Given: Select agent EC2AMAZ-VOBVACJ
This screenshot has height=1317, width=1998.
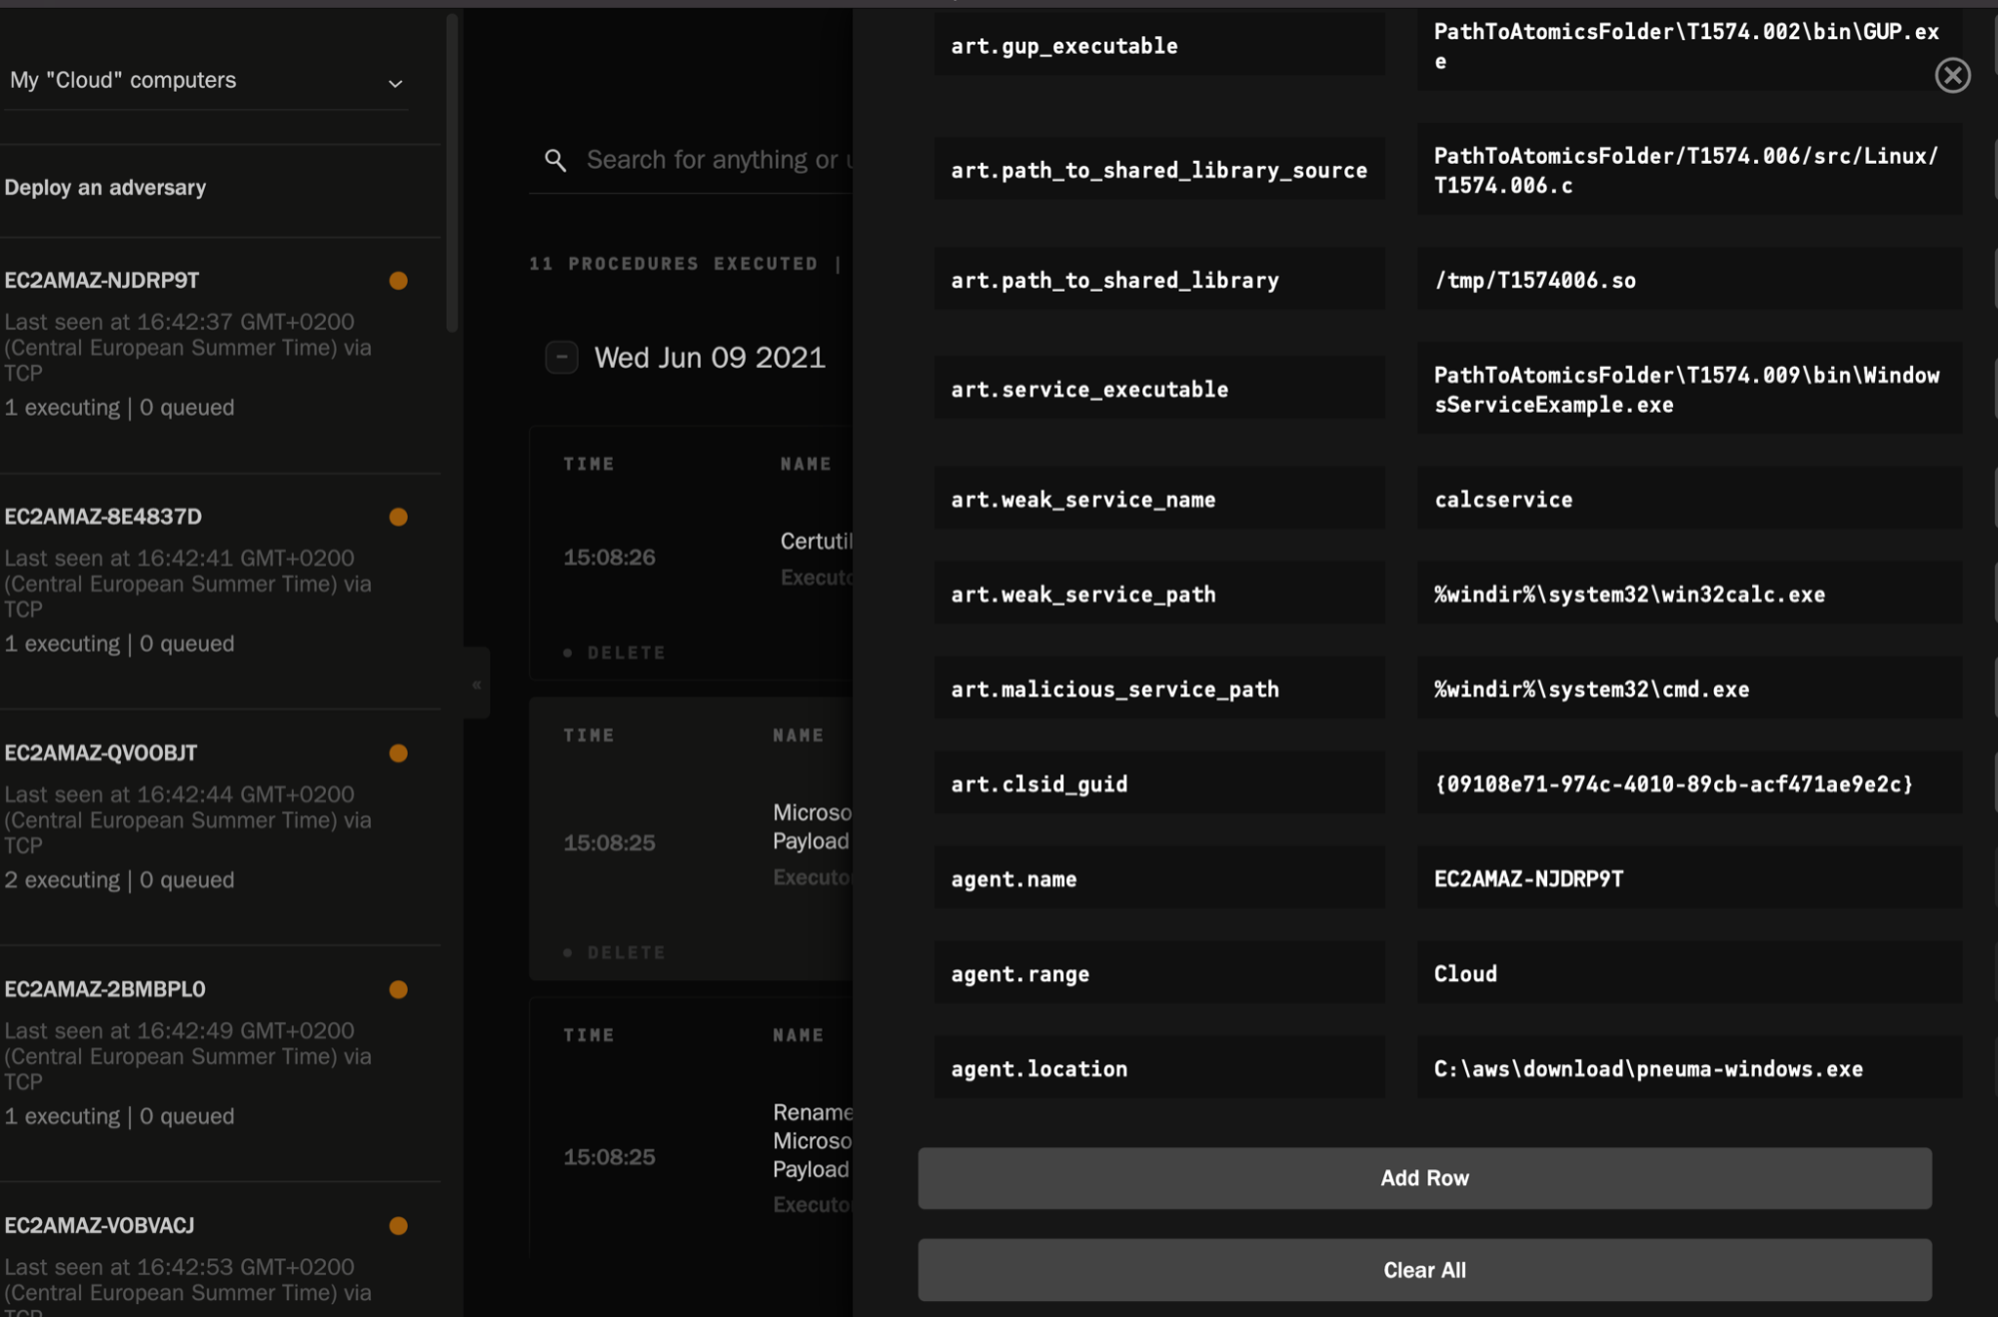Looking at the screenshot, I should (x=100, y=1225).
